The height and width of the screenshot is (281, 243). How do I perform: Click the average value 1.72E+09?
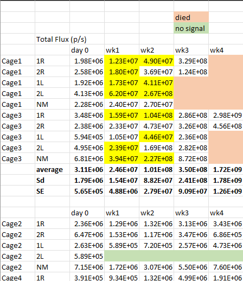(x=226, y=169)
